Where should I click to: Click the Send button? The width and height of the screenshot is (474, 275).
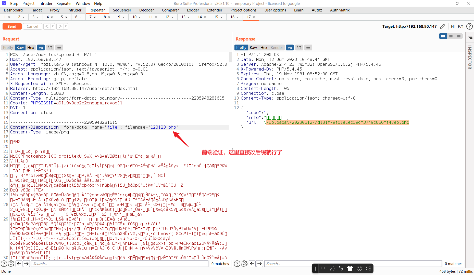click(x=12, y=26)
